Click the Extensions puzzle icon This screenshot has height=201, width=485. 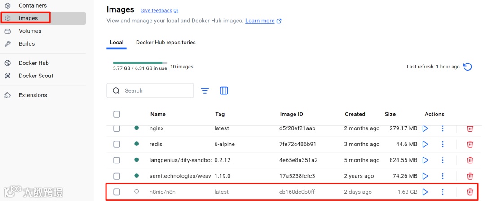pyautogui.click(x=8, y=95)
